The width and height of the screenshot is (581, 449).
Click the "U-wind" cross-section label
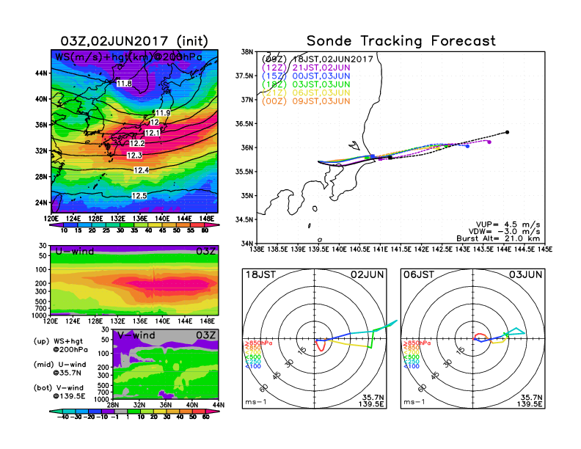[75, 251]
